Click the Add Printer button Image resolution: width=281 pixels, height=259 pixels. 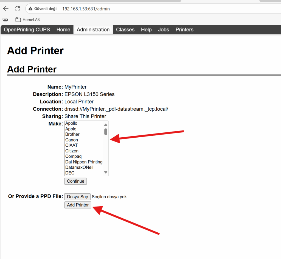pyautogui.click(x=78, y=205)
